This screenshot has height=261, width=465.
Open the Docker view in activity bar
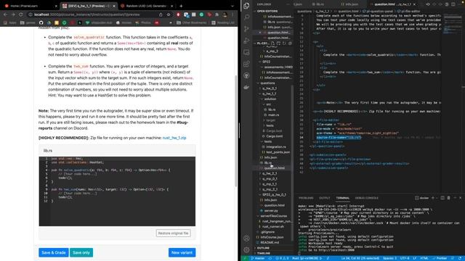[x=246, y=87]
